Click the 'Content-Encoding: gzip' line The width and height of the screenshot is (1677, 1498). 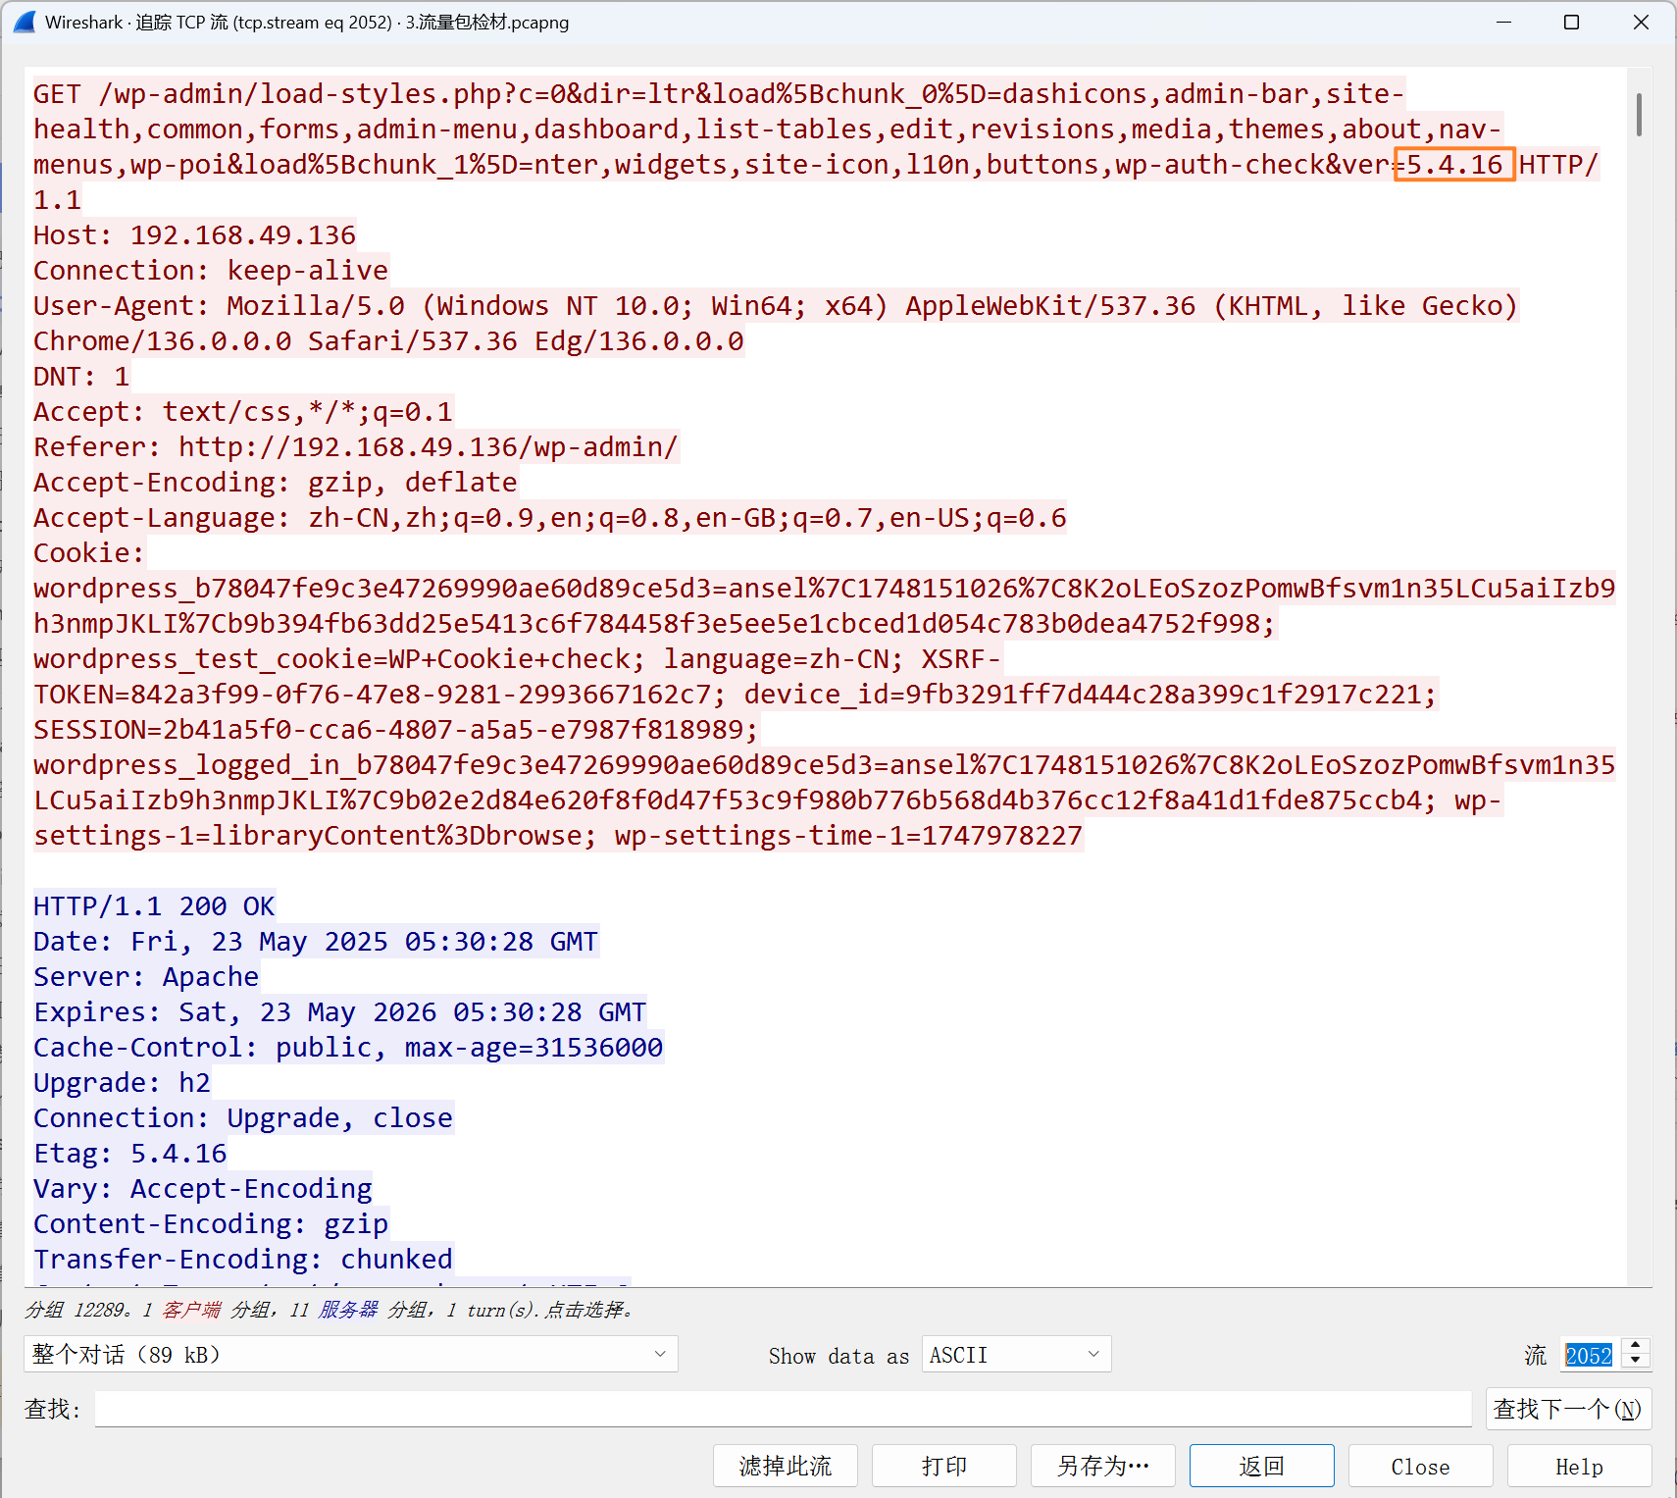[x=211, y=1224]
